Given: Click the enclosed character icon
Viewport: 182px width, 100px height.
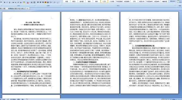Looking at the screenshot, I should point(34,2).
